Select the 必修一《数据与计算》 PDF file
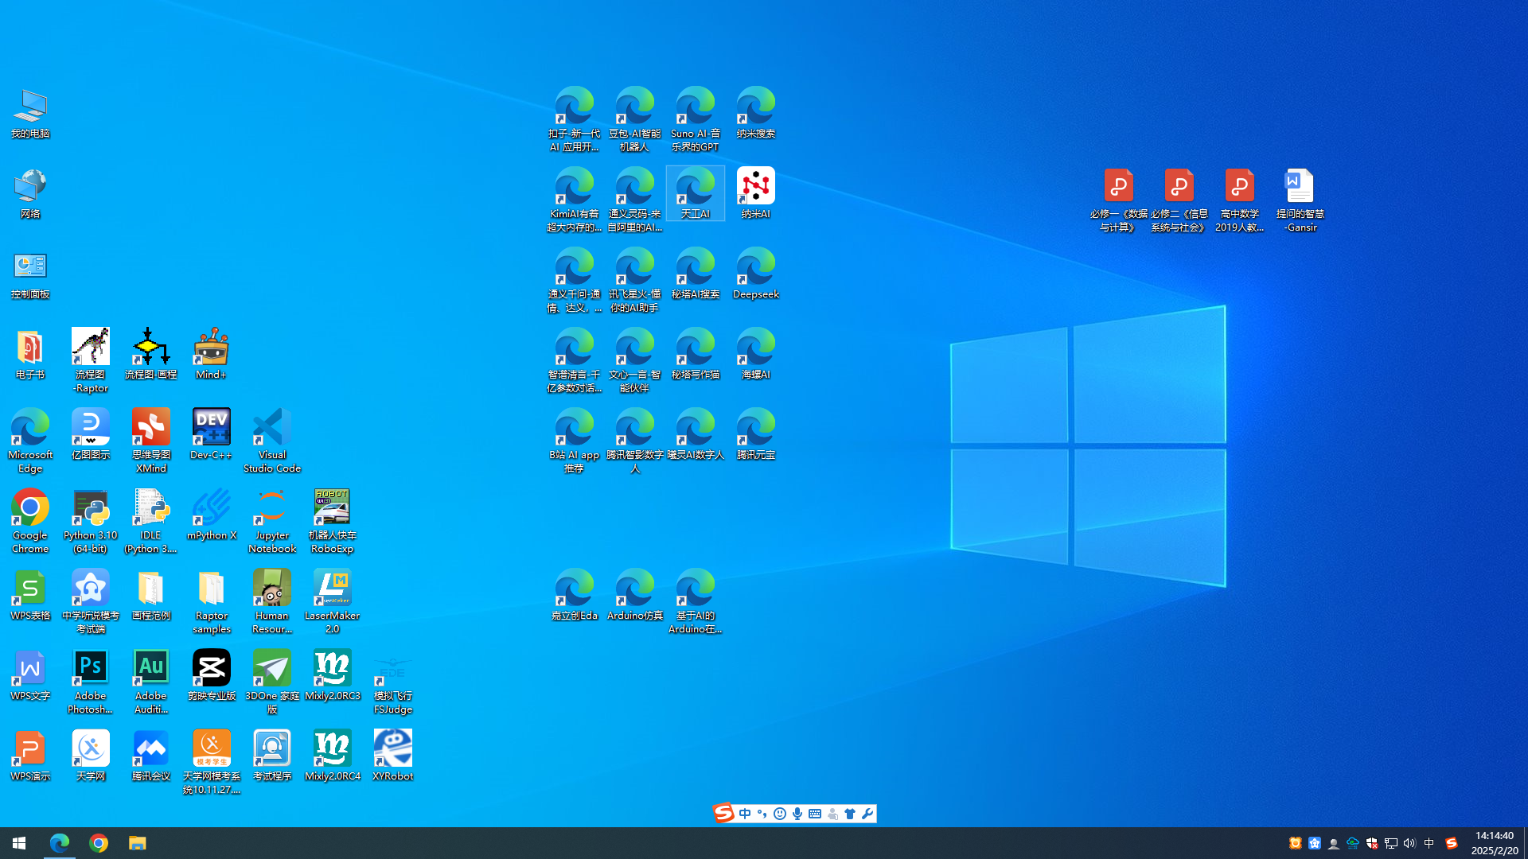1528x859 pixels. click(1118, 200)
